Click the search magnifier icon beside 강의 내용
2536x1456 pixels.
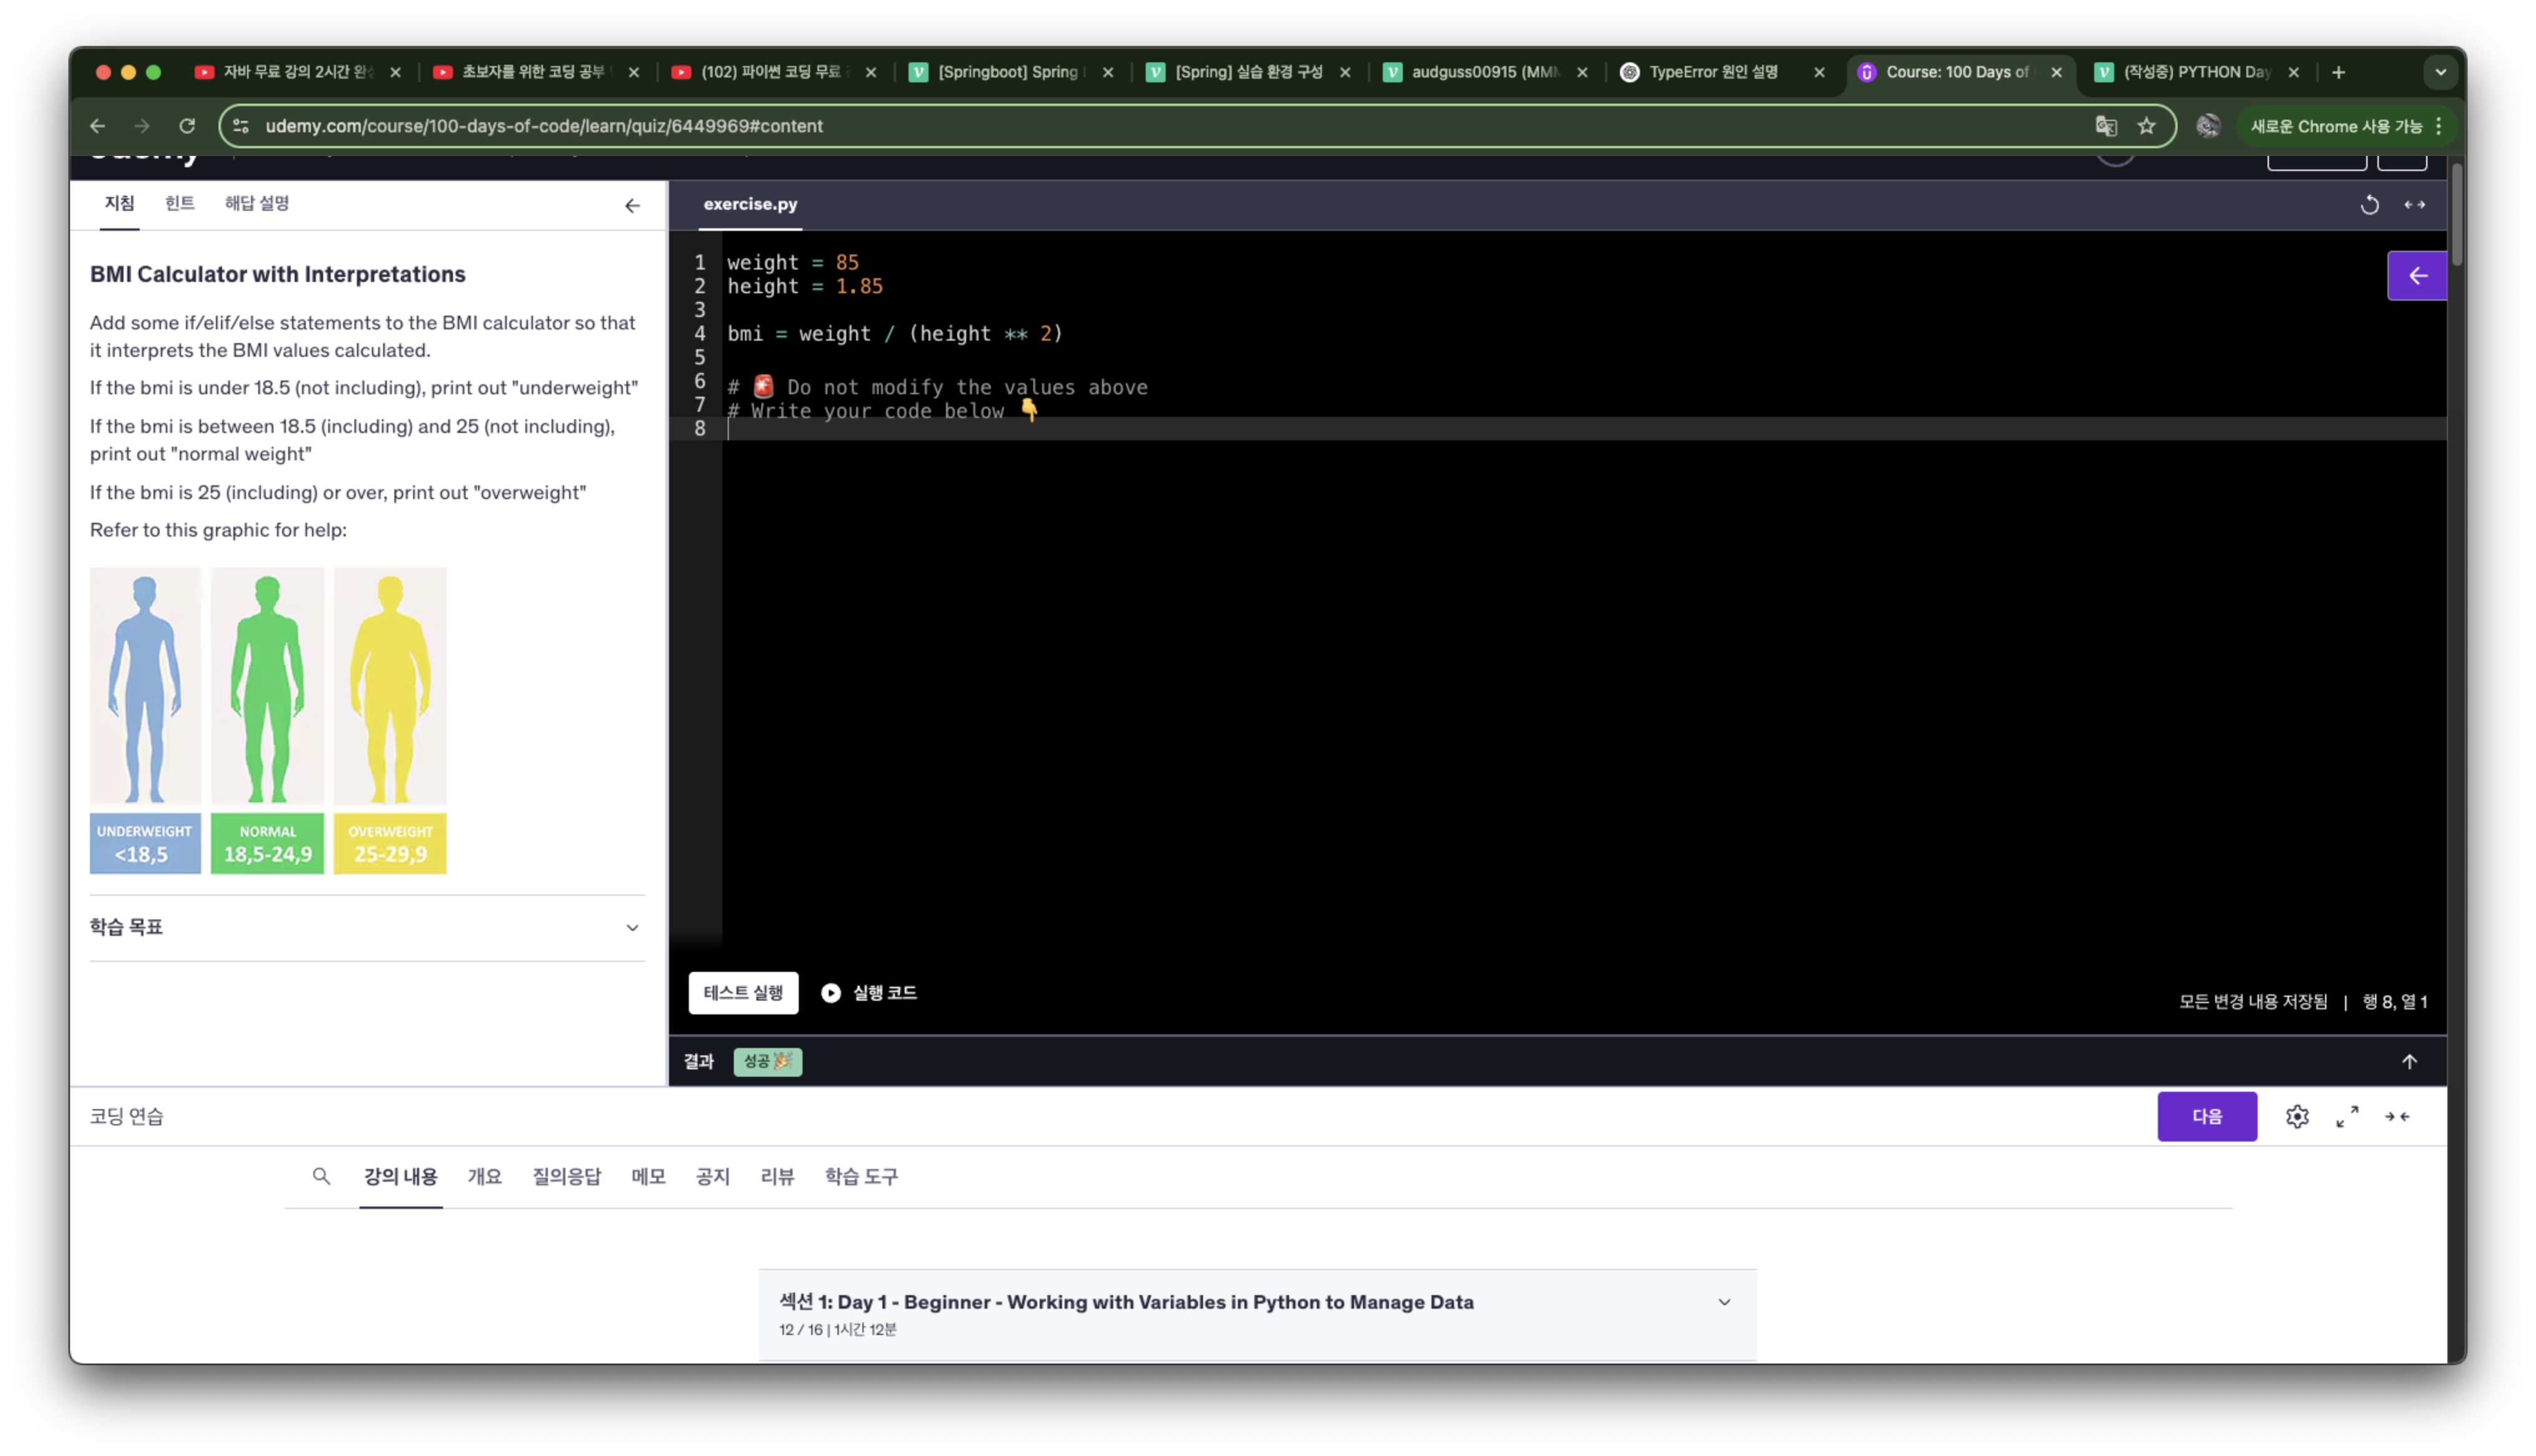pyautogui.click(x=321, y=1176)
